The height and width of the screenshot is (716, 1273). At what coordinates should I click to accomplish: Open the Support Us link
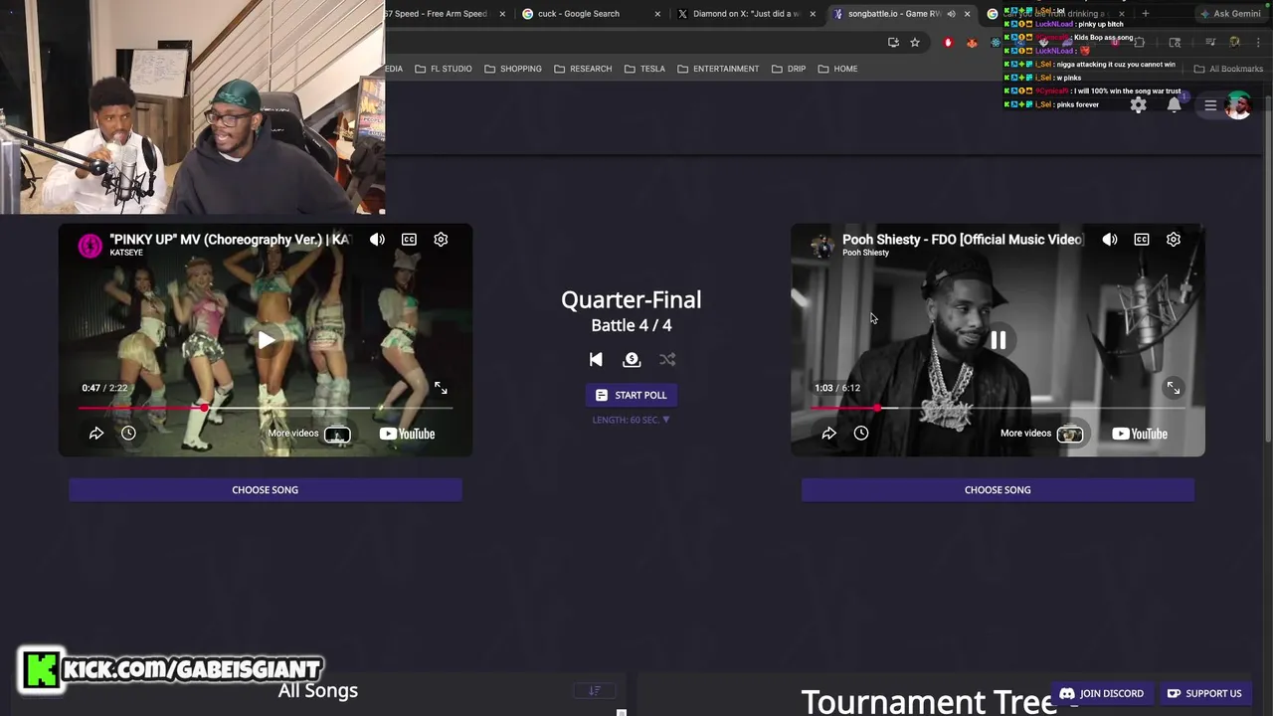1204,693
